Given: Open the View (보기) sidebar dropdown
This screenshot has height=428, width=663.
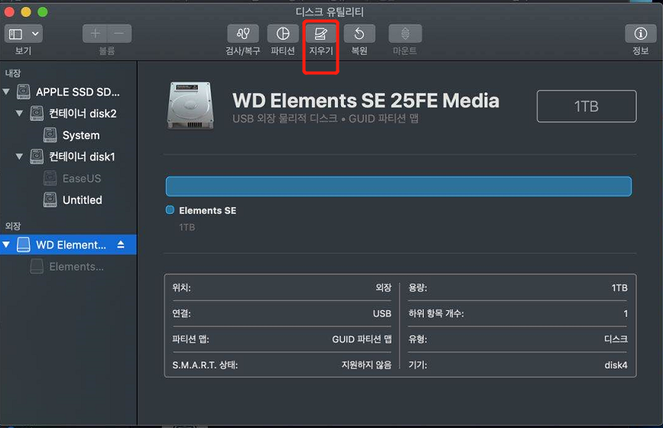Looking at the screenshot, I should pos(24,34).
